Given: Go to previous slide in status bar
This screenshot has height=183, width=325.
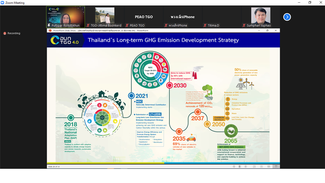Looking at the screenshot, I should pos(234,167).
